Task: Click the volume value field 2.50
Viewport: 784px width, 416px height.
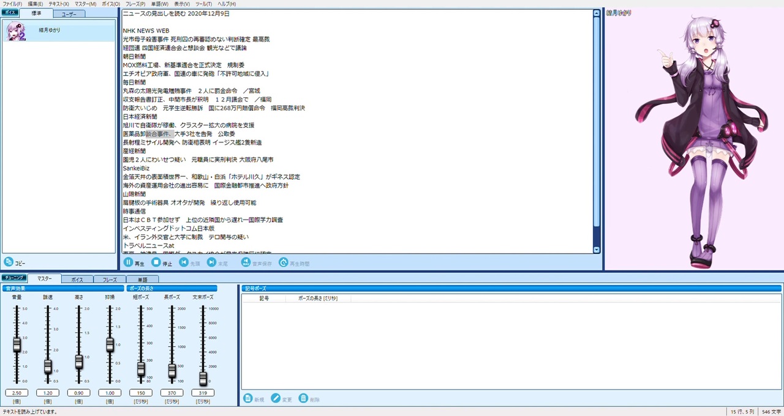Action: [17, 393]
